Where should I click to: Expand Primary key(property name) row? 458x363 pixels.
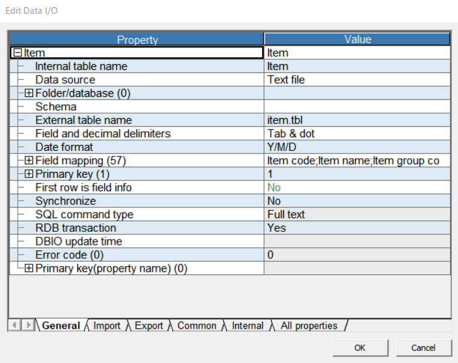[x=29, y=268]
